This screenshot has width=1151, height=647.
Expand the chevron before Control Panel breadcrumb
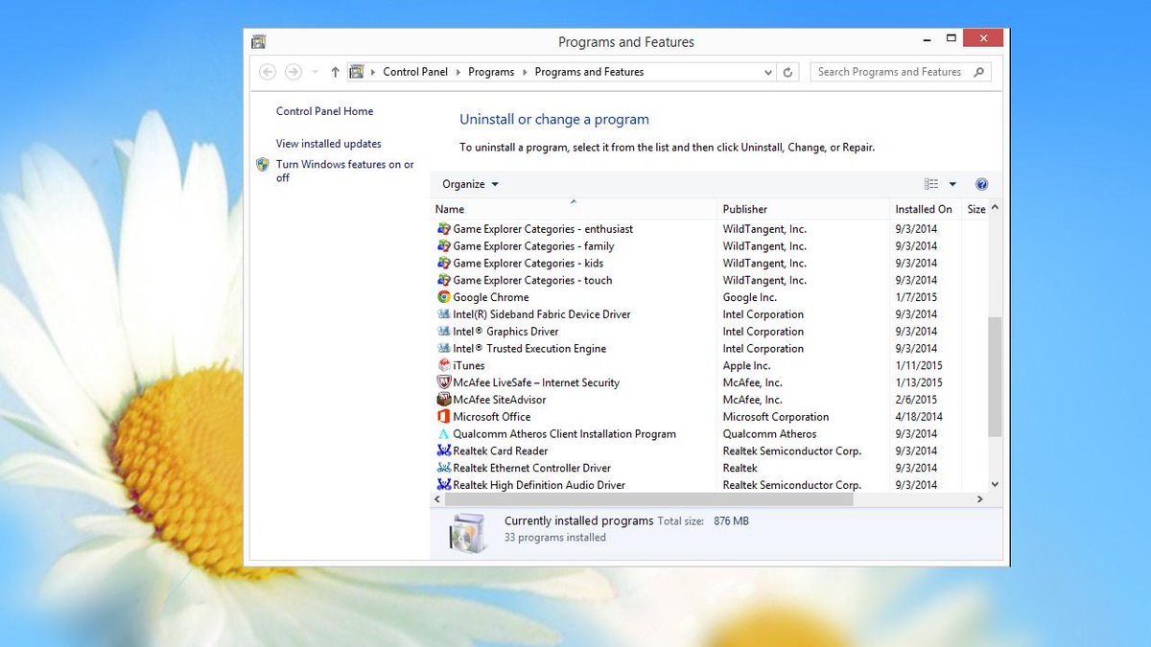[373, 72]
